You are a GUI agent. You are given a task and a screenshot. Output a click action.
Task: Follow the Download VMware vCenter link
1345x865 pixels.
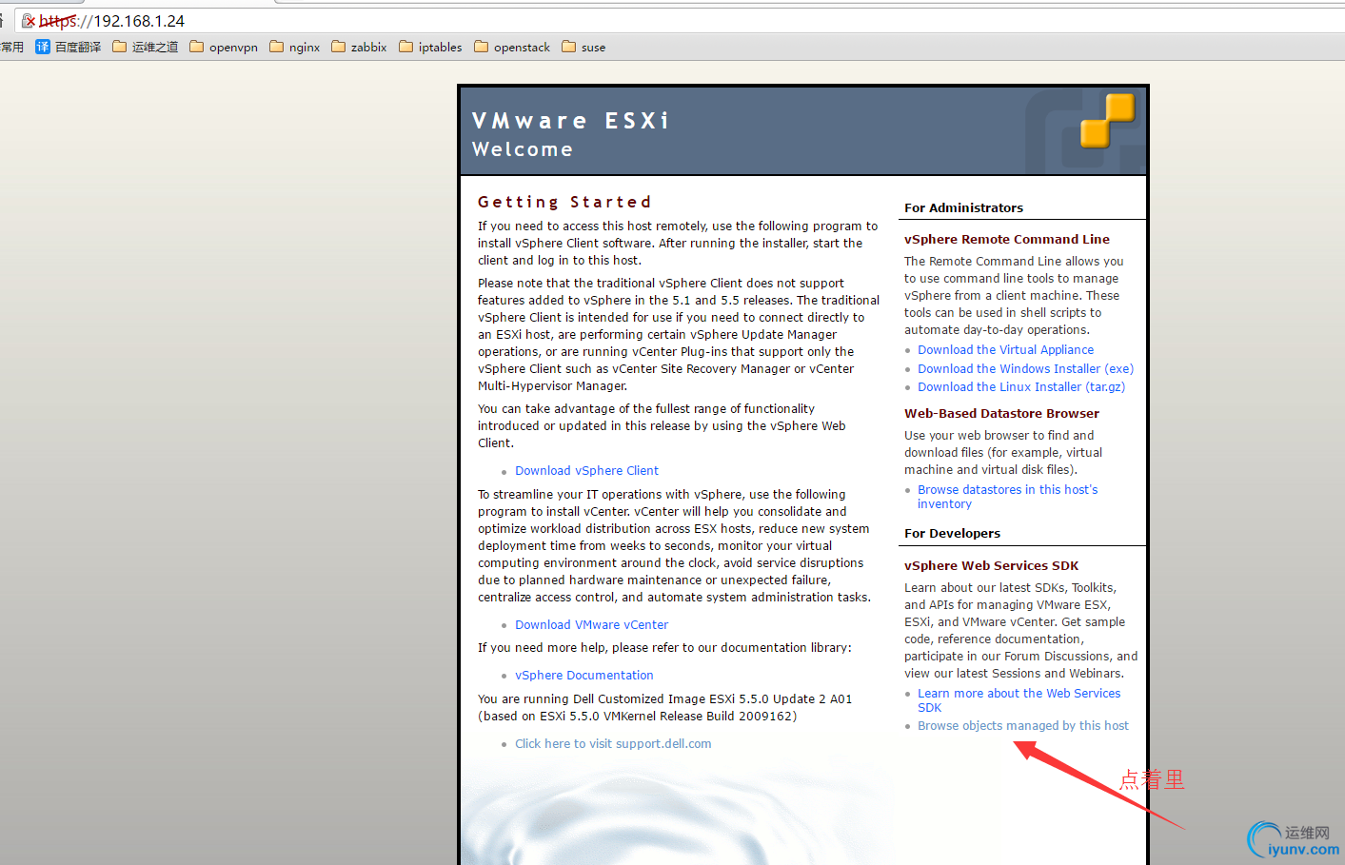click(x=591, y=625)
